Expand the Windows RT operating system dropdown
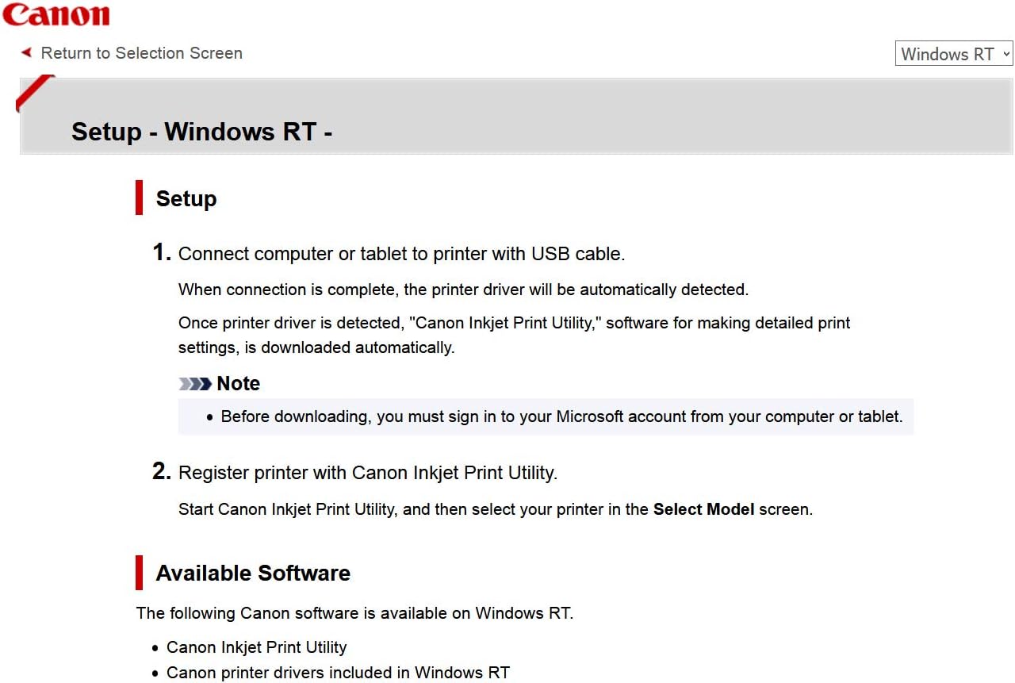 click(954, 54)
